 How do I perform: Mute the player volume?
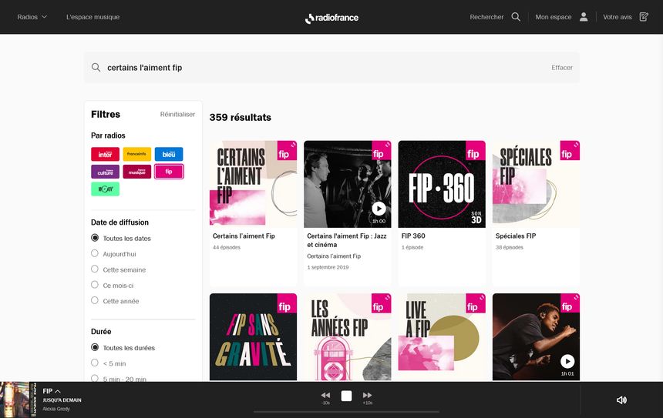[621, 400]
